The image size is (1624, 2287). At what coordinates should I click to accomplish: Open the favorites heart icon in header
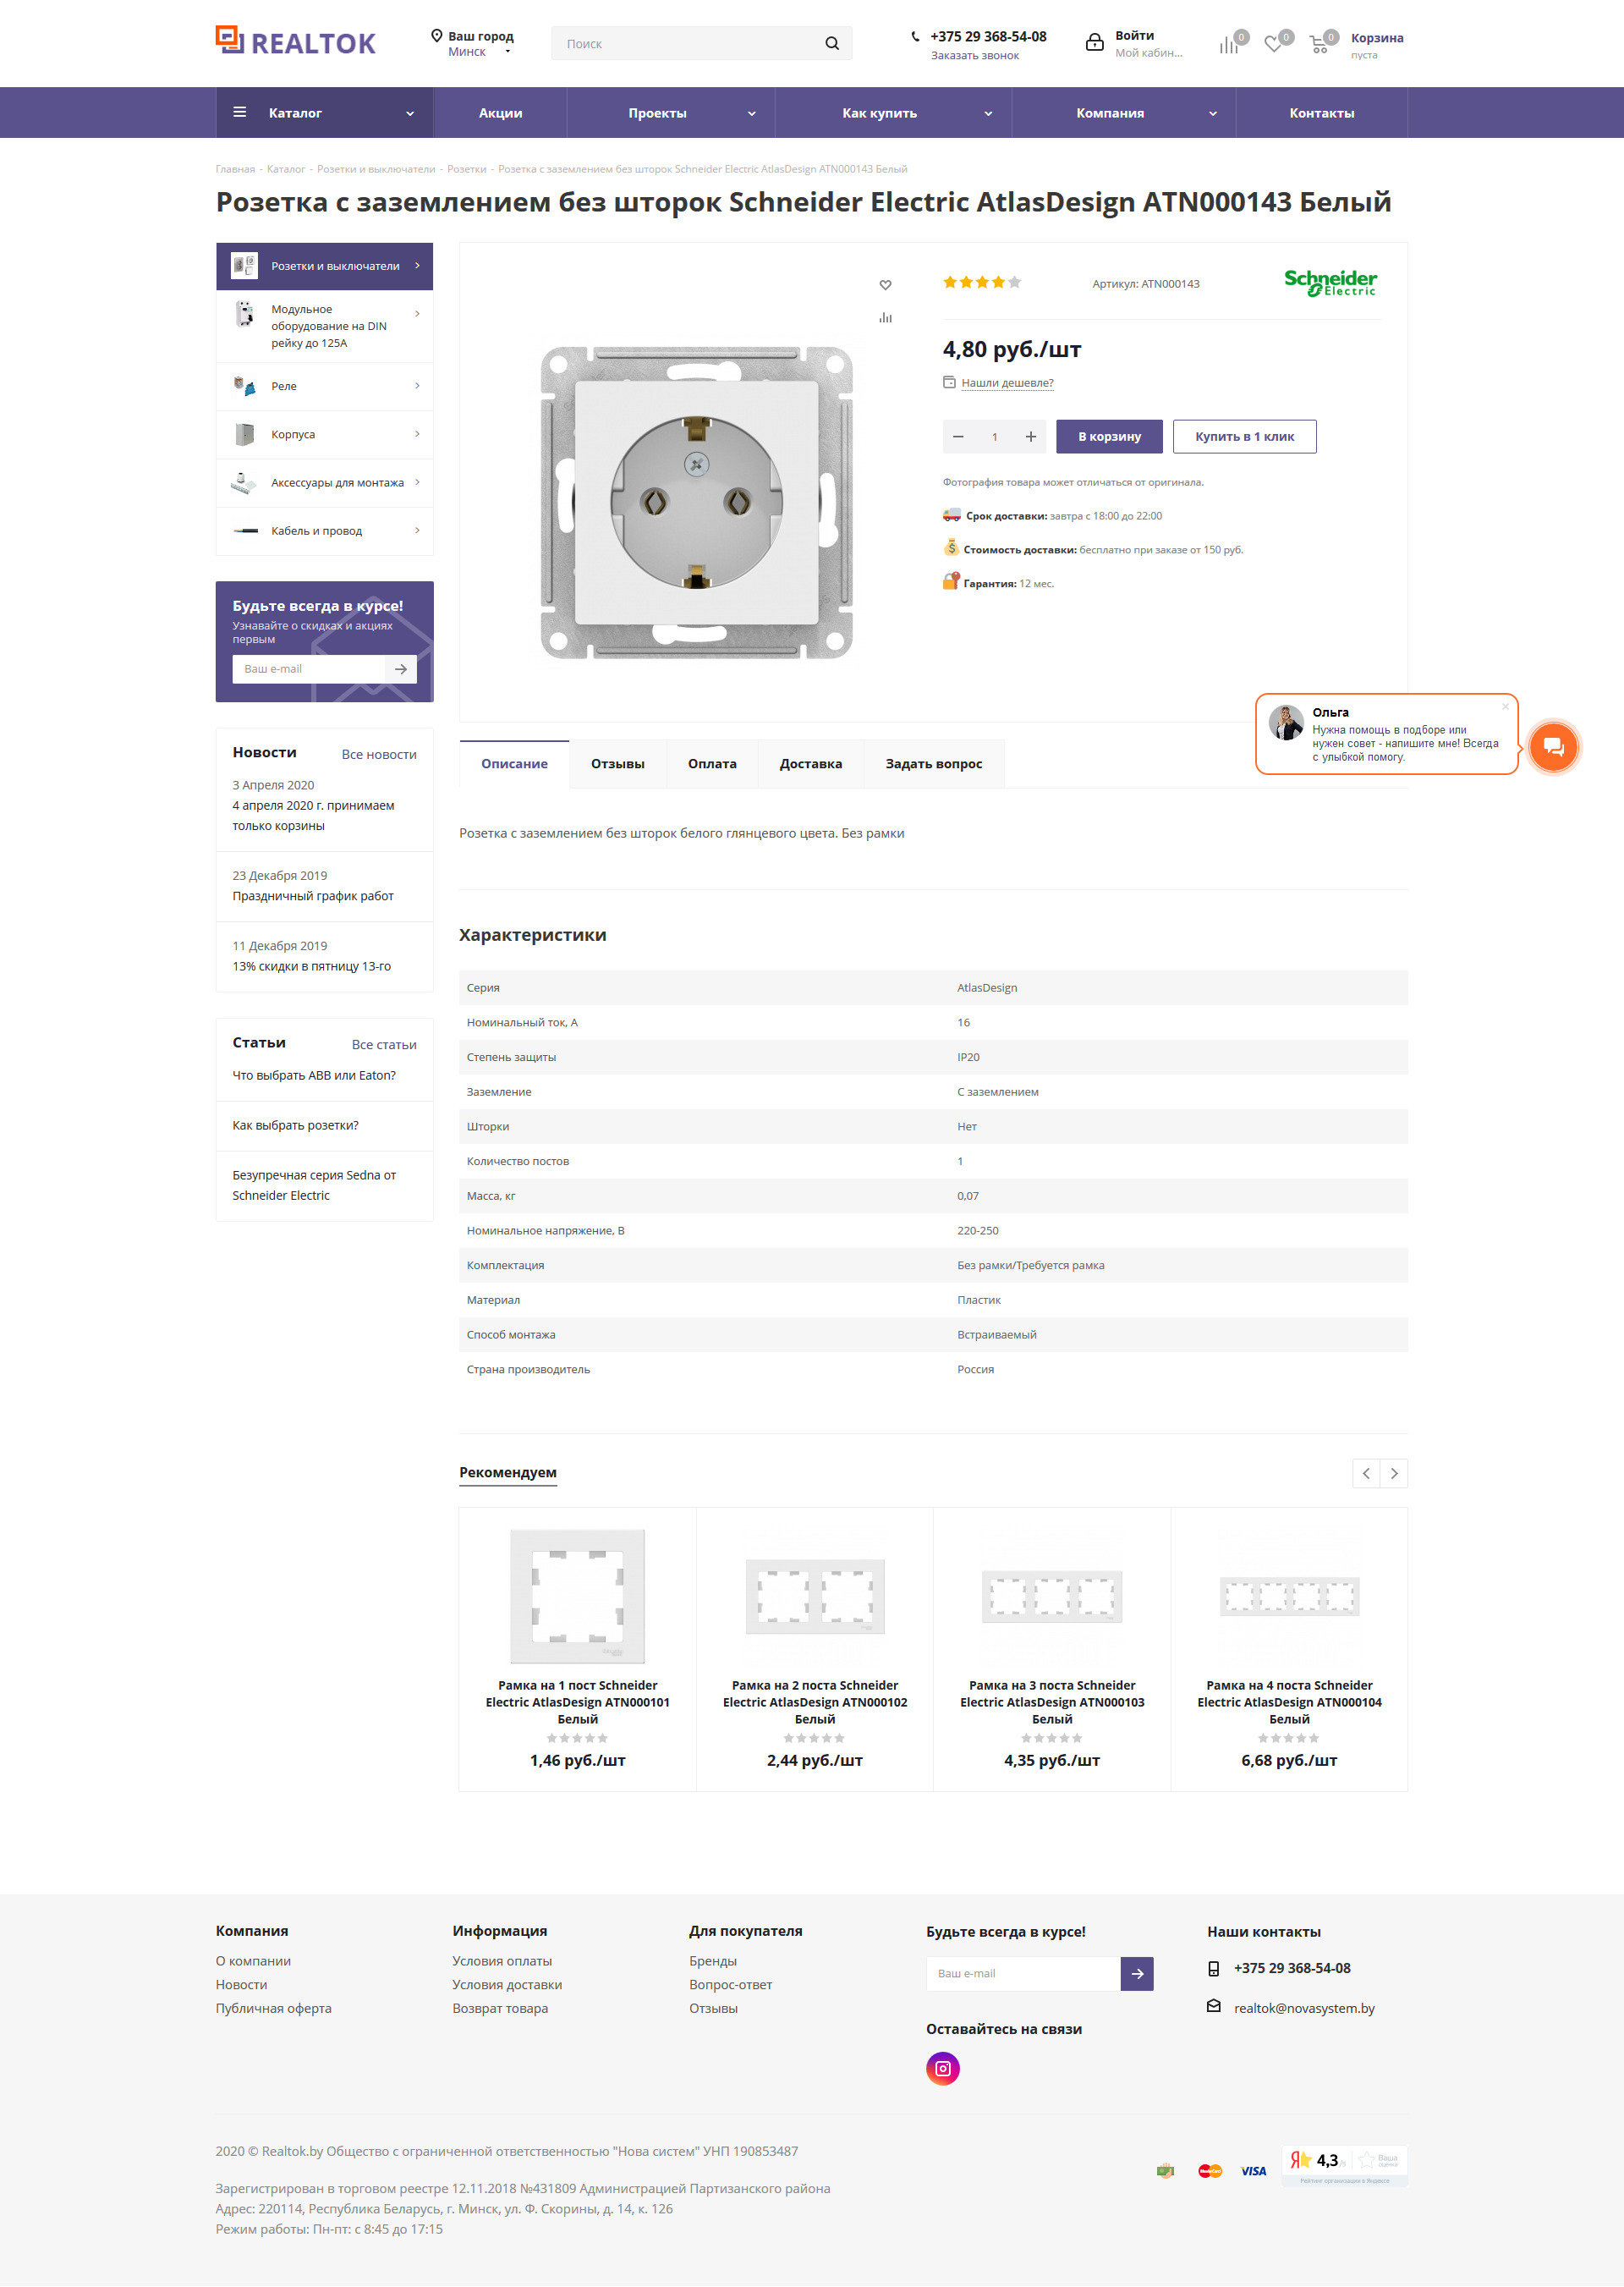coord(1273,45)
